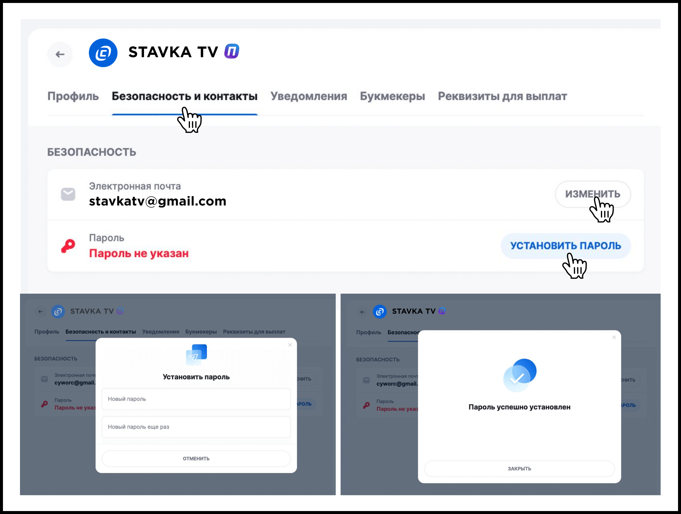Select the Реквизиты для выплат tab at top
This screenshot has height=514, width=681.
[x=503, y=96]
